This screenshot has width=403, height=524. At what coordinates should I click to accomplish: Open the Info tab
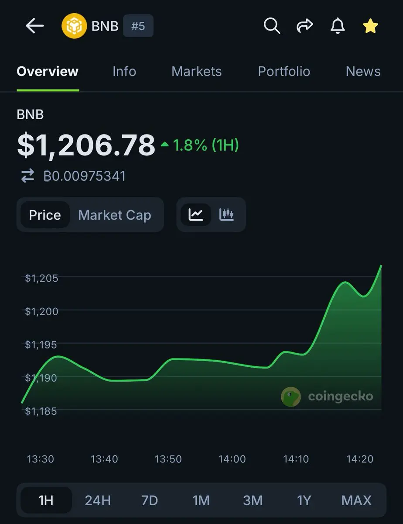click(x=124, y=71)
